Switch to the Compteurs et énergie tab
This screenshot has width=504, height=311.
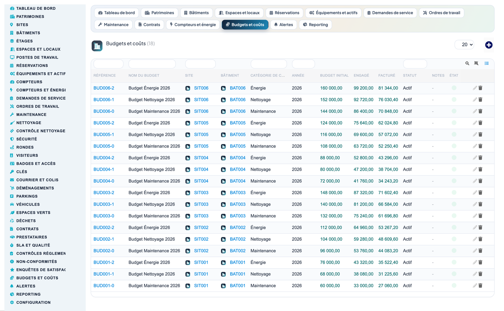tap(193, 25)
